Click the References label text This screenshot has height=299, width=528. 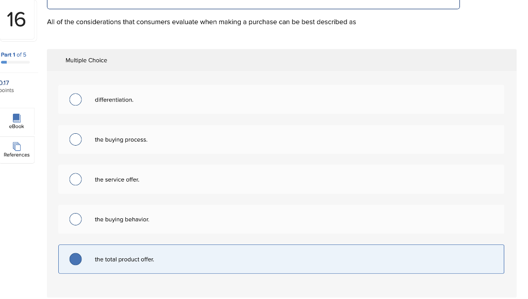click(17, 154)
